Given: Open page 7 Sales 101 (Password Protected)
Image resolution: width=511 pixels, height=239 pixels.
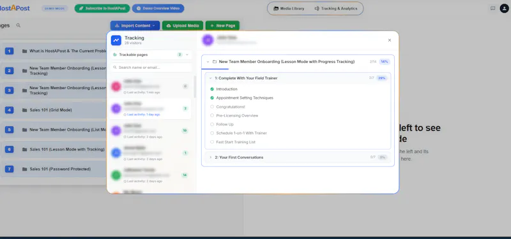Looking at the screenshot, I should coord(54,169).
